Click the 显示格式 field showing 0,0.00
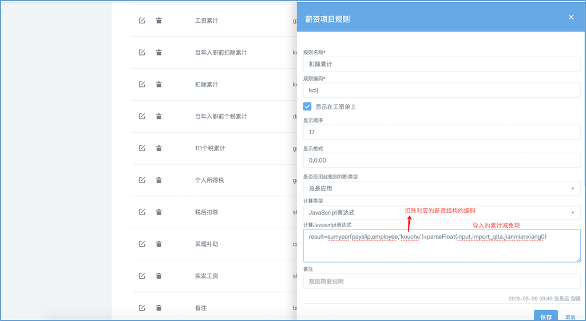 (x=442, y=160)
